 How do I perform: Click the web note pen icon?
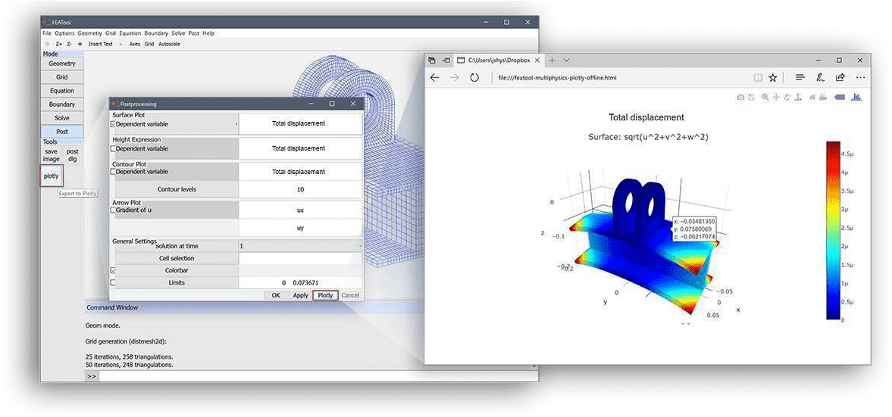tap(820, 77)
